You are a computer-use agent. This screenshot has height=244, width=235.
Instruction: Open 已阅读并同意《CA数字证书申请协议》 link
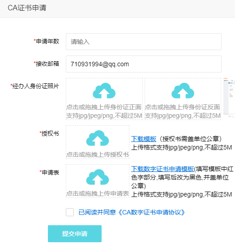coord(132,212)
